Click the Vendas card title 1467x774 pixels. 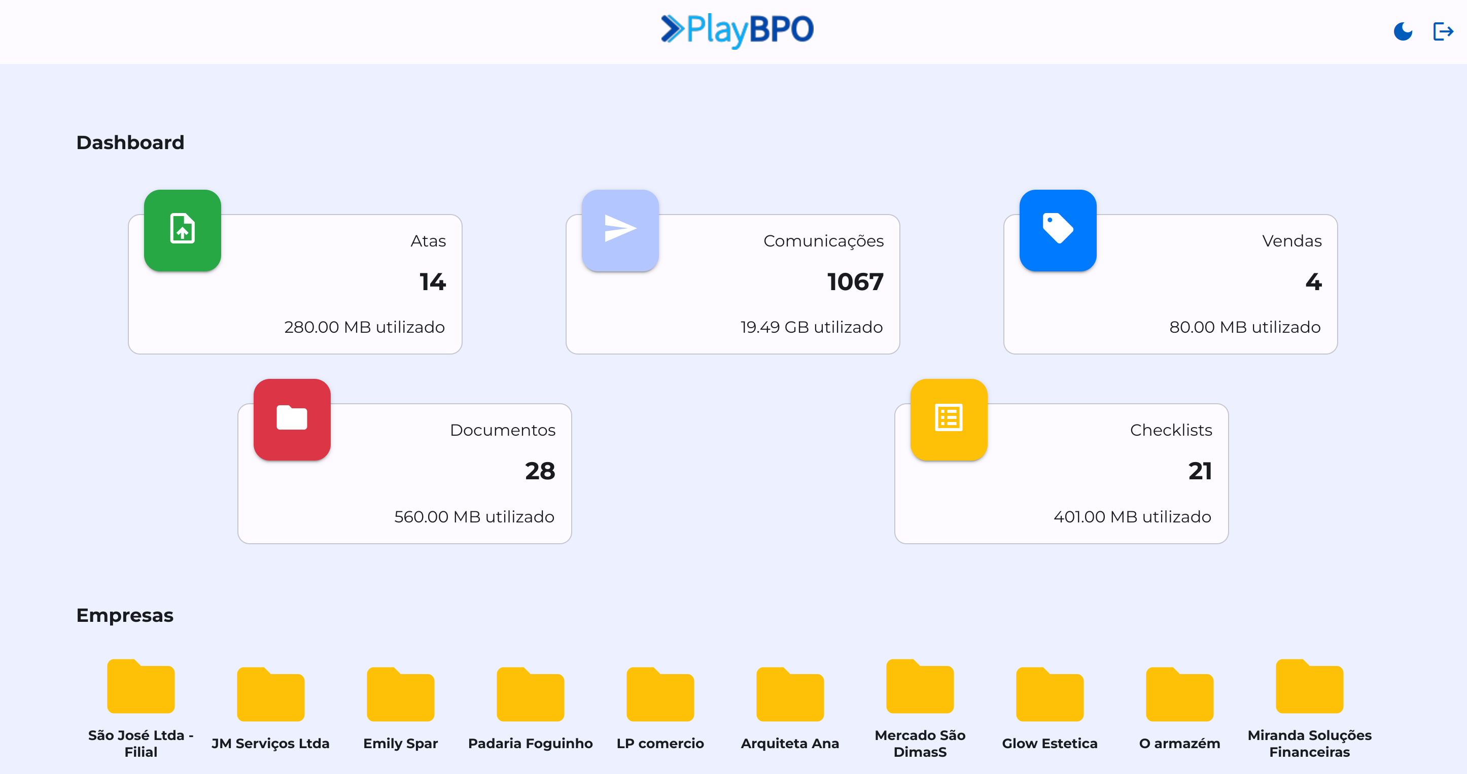click(x=1291, y=241)
